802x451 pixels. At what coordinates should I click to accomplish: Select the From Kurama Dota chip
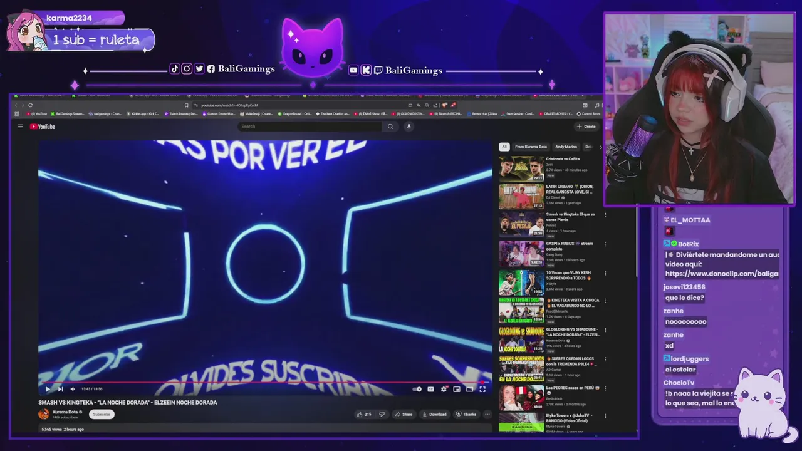(x=531, y=147)
